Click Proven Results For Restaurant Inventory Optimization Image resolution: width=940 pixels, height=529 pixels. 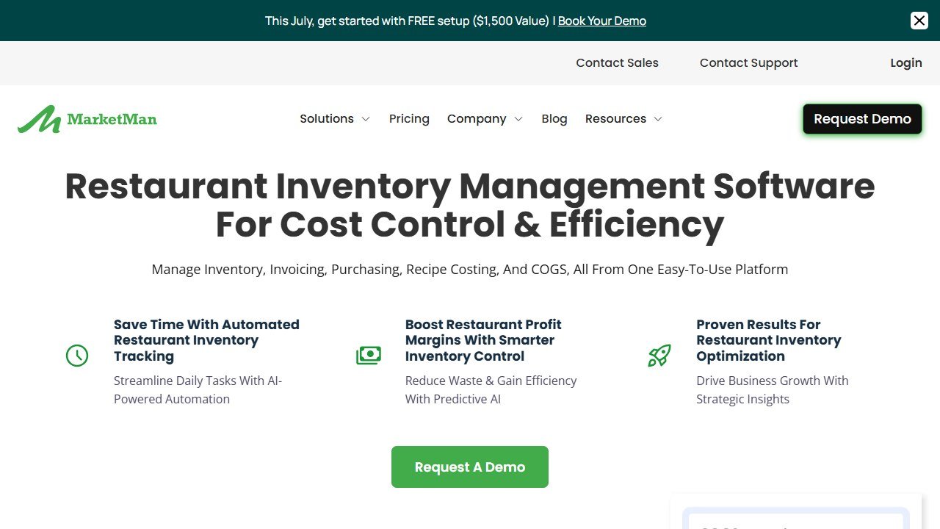click(769, 340)
